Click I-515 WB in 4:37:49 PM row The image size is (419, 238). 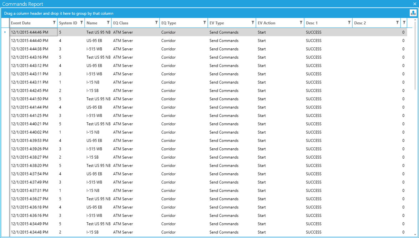[94, 182]
